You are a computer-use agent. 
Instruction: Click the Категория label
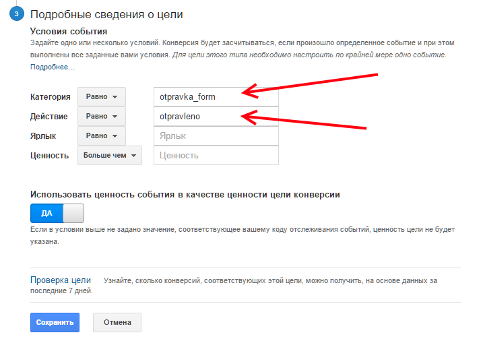click(50, 97)
